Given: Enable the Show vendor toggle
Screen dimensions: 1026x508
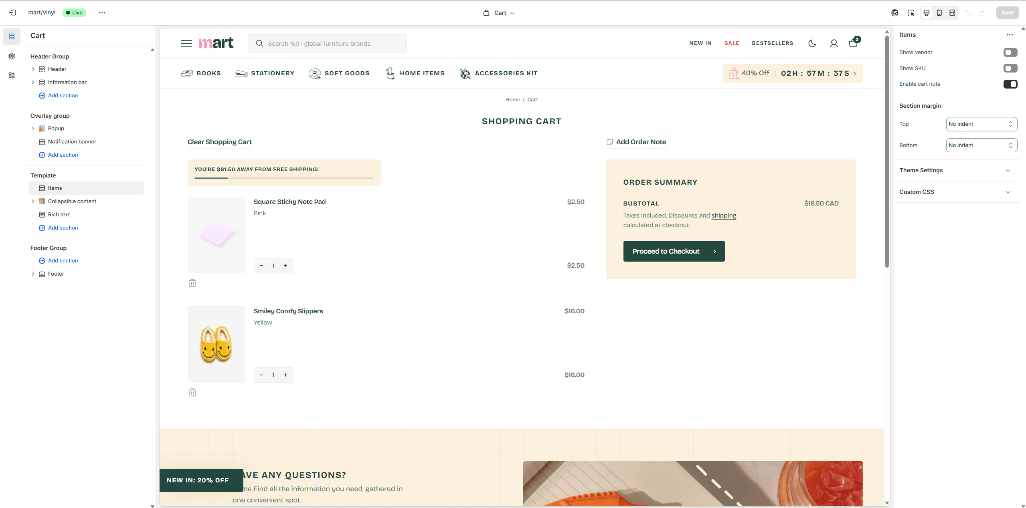Looking at the screenshot, I should pyautogui.click(x=1010, y=52).
